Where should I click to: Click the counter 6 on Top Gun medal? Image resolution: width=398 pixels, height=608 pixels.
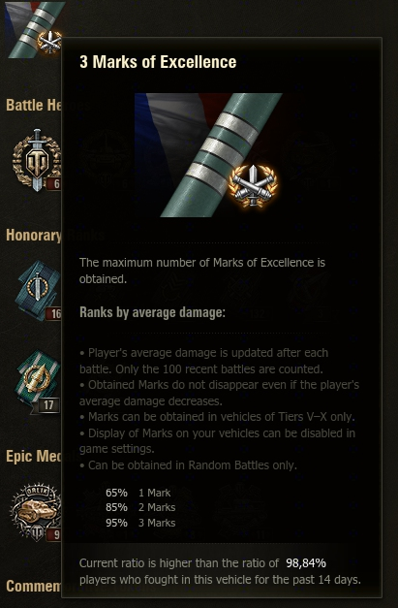click(54, 183)
